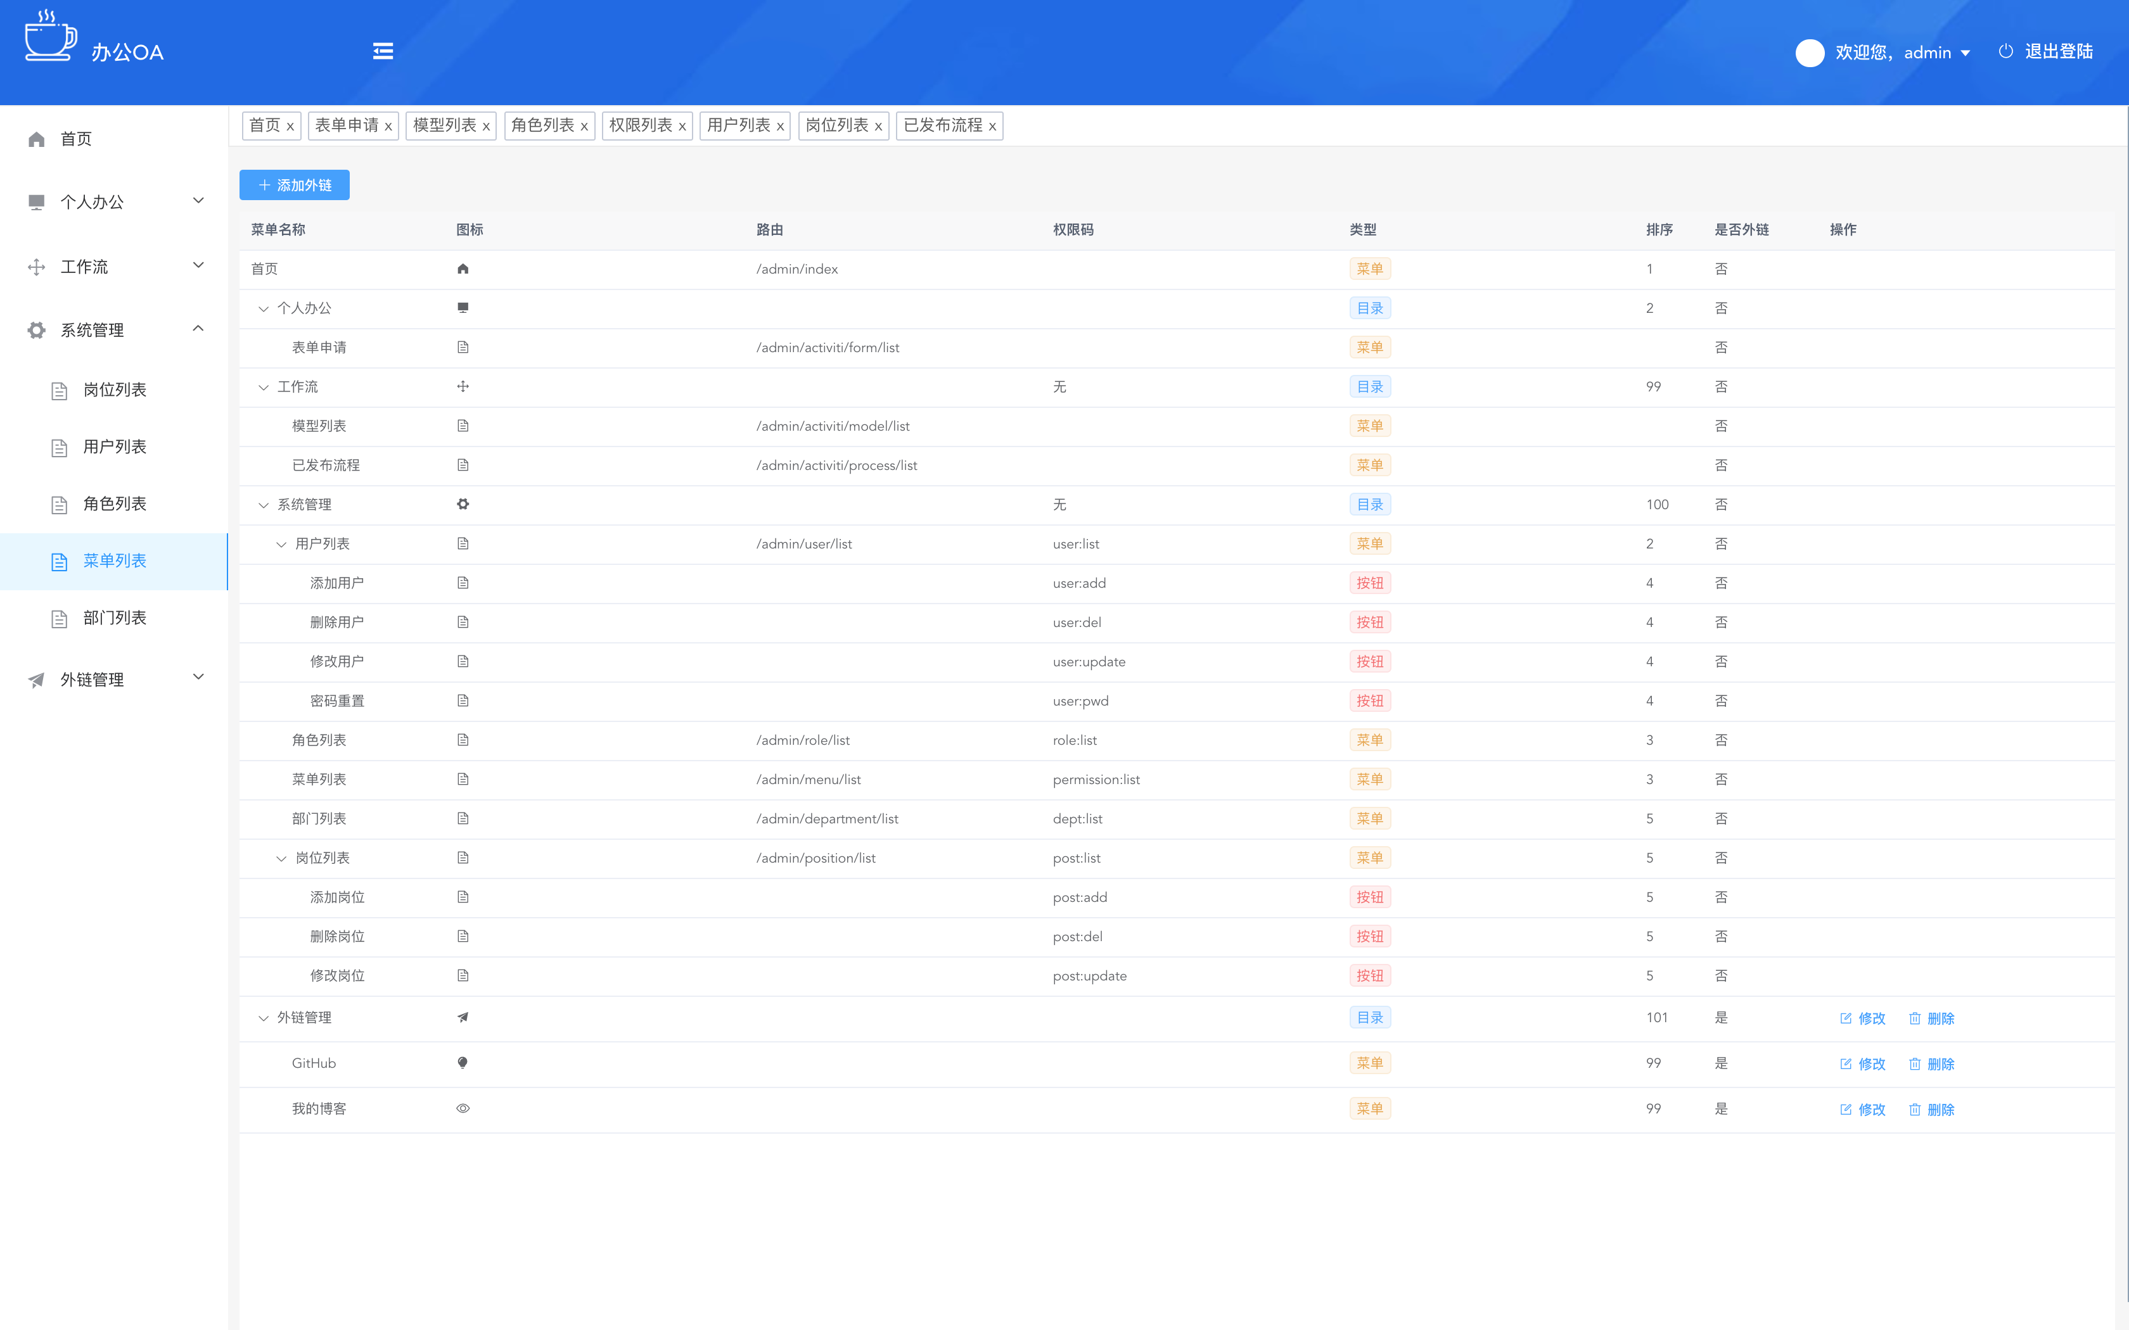Open 部门列表 in sidebar
The image size is (2129, 1330).
point(113,618)
